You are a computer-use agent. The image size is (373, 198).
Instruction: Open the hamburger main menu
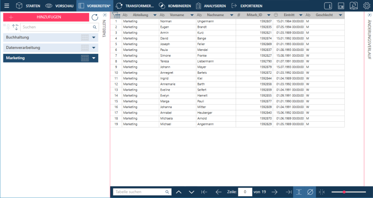pyautogui.click(x=7, y=6)
